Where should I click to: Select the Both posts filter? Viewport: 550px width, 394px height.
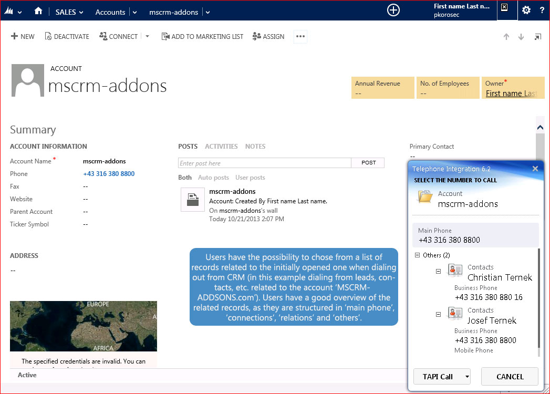185,178
